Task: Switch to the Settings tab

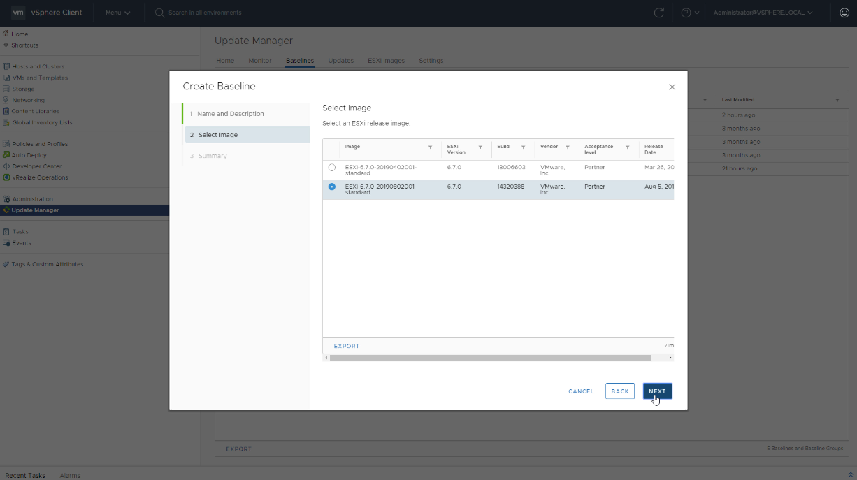Action: [431, 61]
